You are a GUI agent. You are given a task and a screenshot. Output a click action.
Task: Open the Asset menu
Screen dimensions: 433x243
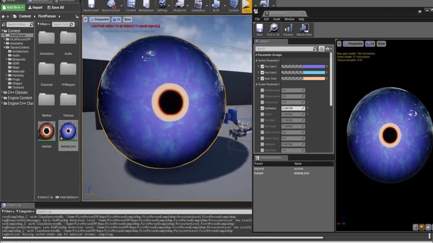coord(277,19)
